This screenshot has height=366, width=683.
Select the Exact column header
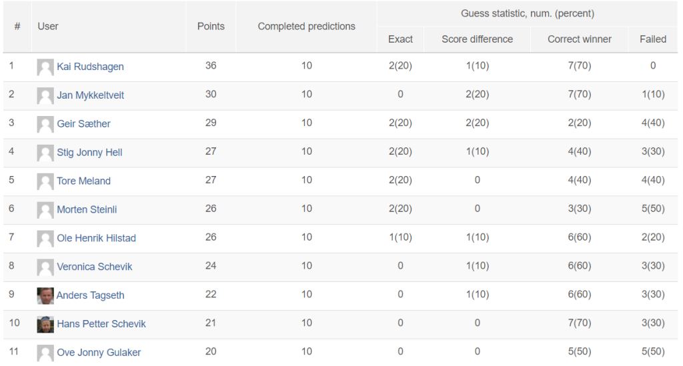click(x=400, y=39)
